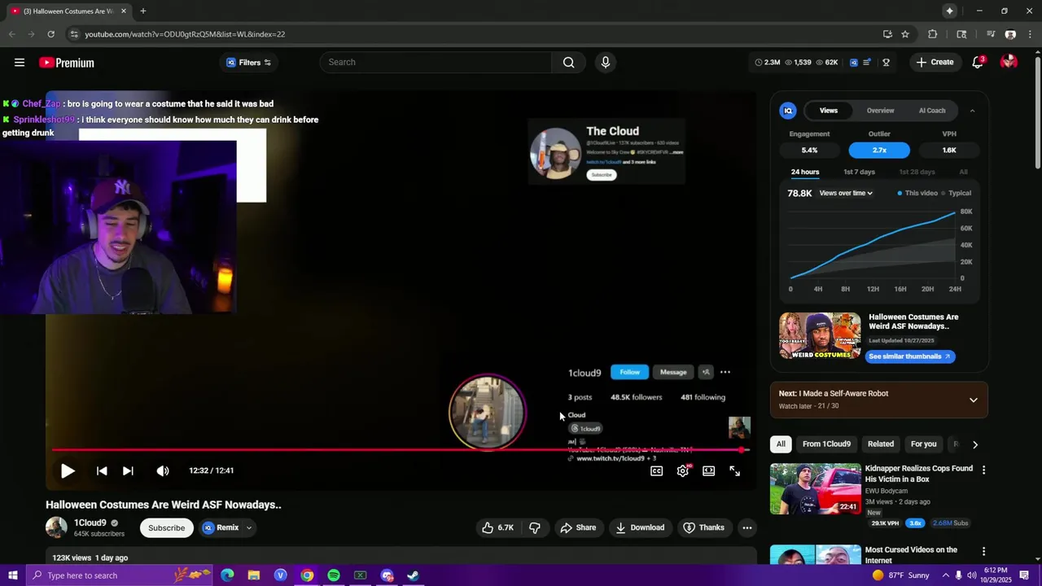Skip to previous video in playlist

(x=102, y=470)
